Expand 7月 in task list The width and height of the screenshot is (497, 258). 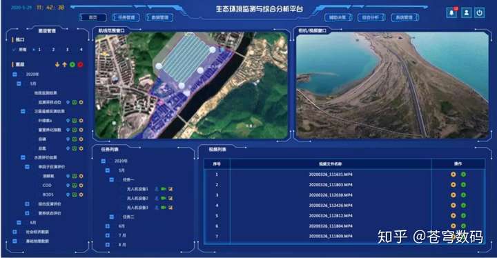(108, 235)
